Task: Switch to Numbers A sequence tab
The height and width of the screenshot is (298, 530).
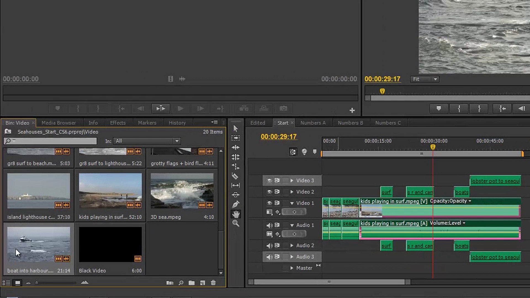Action: click(x=313, y=123)
